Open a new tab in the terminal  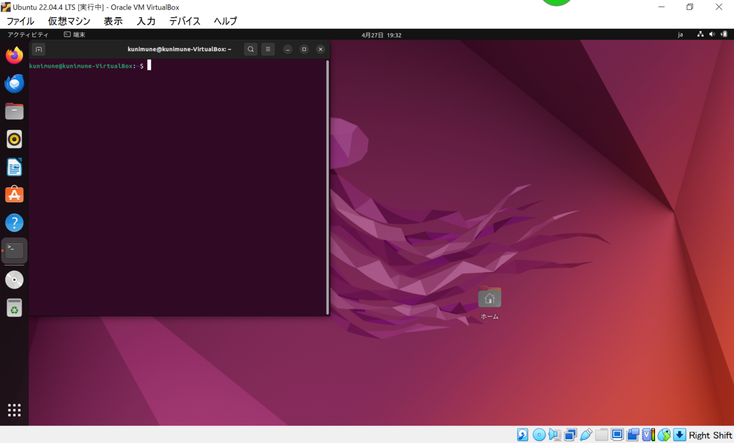point(39,49)
